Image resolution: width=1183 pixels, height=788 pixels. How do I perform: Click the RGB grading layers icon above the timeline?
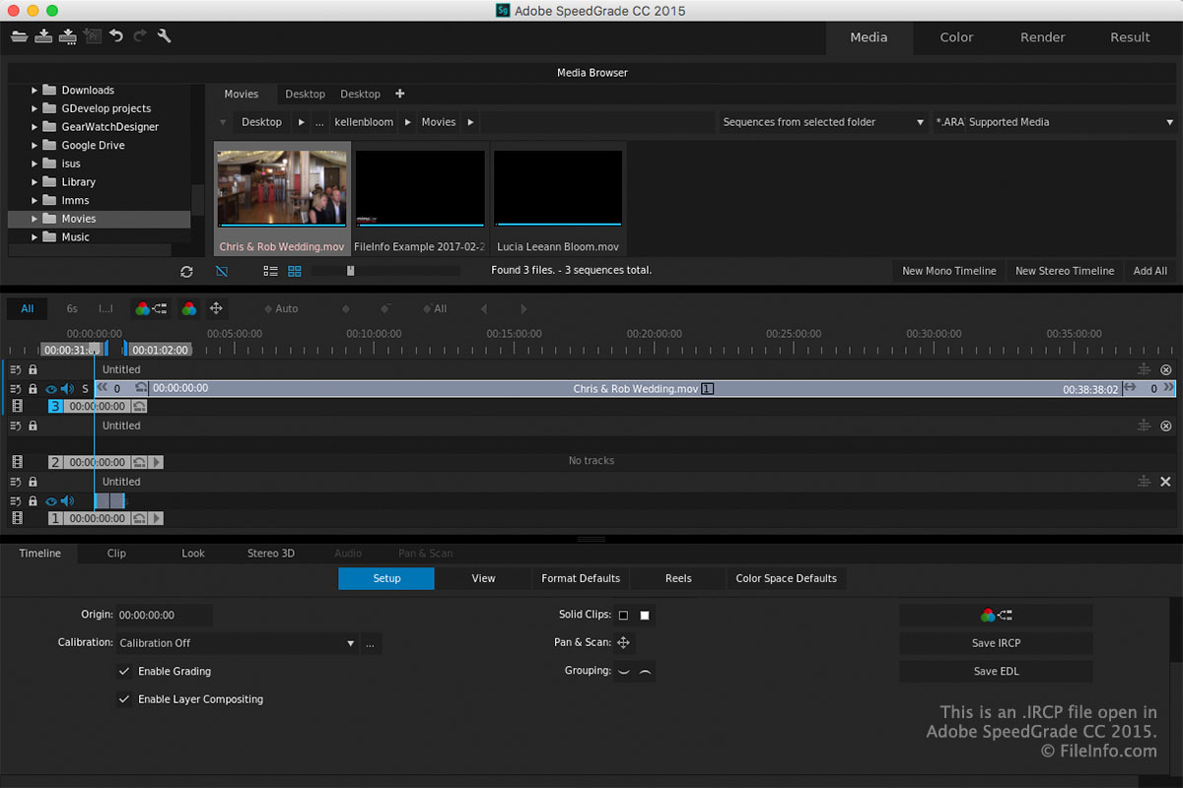pyautogui.click(x=151, y=308)
